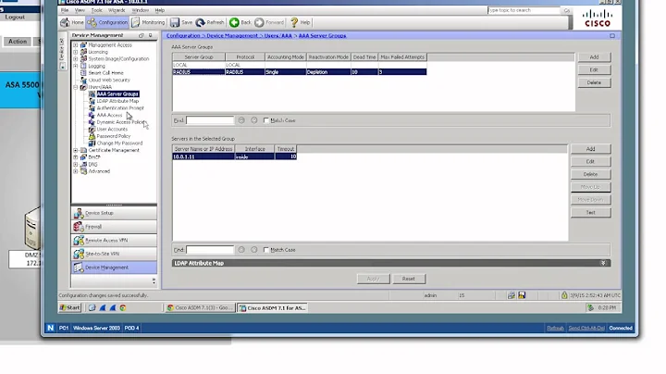Screen dimensions: 666x374
Task: Select Authentication Prompt tree item
Action: [120, 108]
